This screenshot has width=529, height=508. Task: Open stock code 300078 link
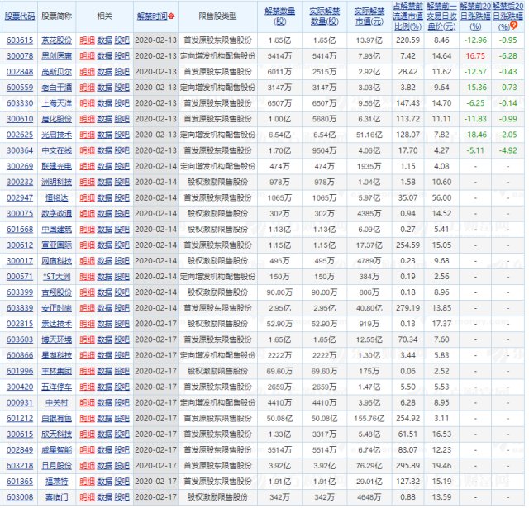pos(20,56)
